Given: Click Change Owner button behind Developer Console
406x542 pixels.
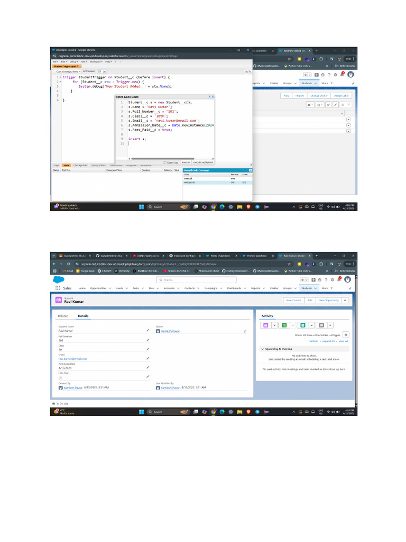Looking at the screenshot, I should pyautogui.click(x=319, y=96).
